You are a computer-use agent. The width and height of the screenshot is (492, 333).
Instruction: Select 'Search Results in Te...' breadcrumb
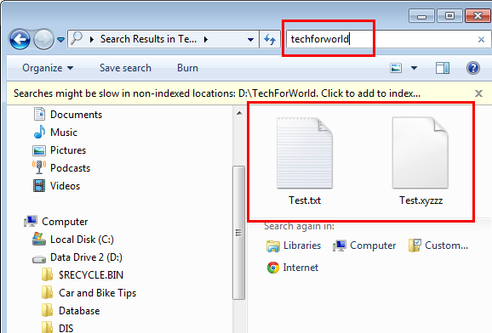pos(148,39)
